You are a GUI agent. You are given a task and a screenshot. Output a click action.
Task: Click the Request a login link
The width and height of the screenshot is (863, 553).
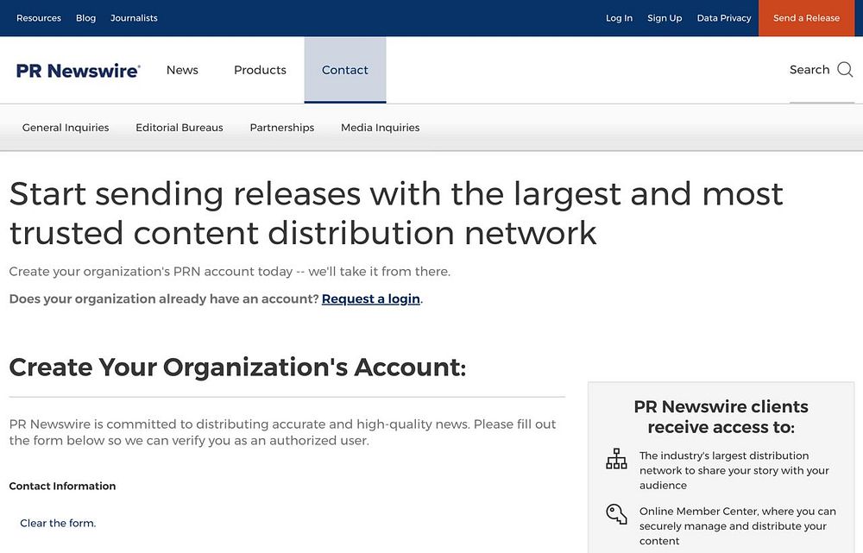[x=371, y=298]
